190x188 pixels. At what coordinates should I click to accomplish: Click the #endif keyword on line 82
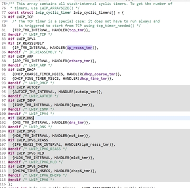(x=14, y=35)
